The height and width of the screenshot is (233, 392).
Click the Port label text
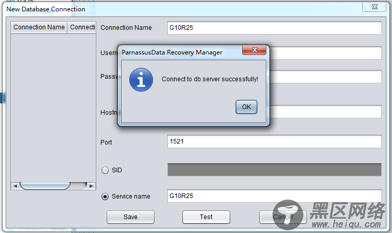tap(106, 142)
